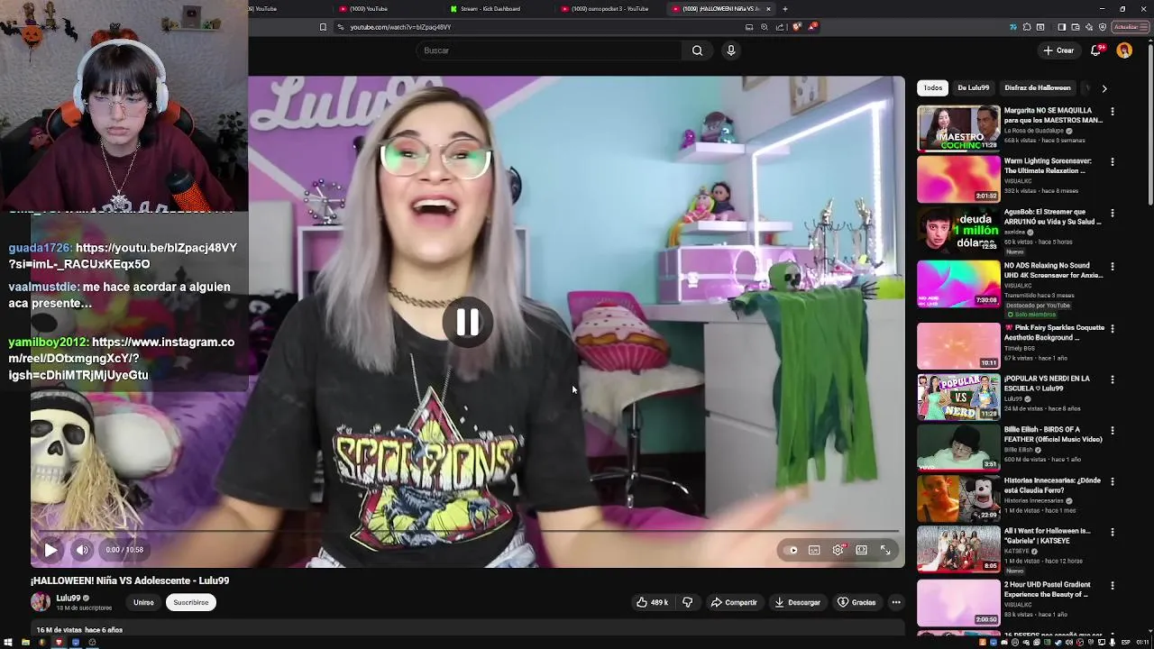
Task: Click the large pause overlay in the video center
Action: [x=467, y=323]
